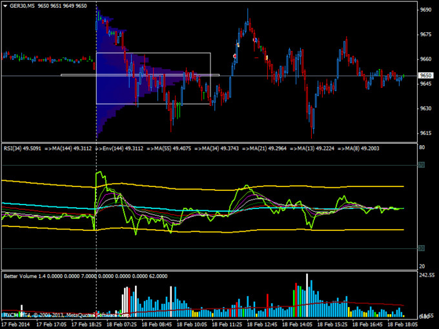Screen dimensions: 439x329
Task: Click the 9690 price axis label
Action: click(x=425, y=10)
